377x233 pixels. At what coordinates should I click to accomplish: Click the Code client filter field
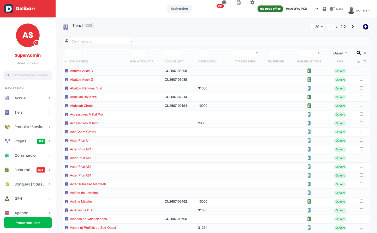coord(173,53)
